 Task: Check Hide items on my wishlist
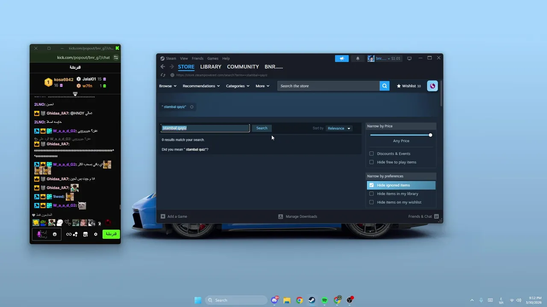pos(371,202)
